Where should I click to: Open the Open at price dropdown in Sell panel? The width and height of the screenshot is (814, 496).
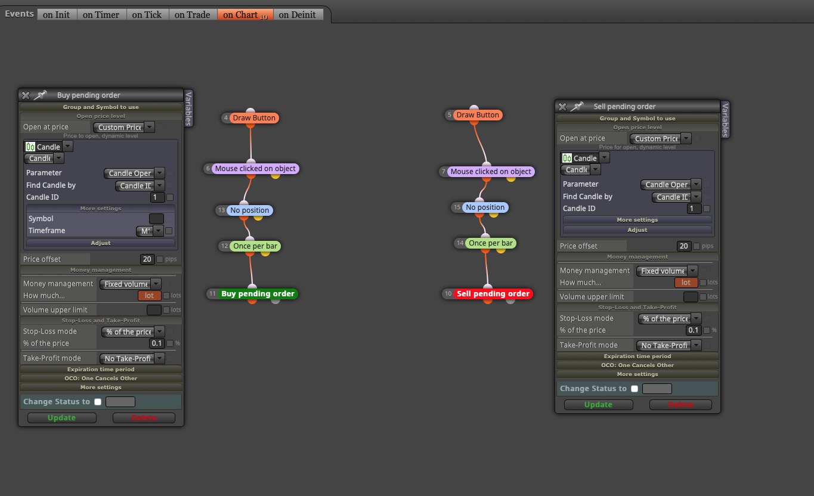click(661, 138)
